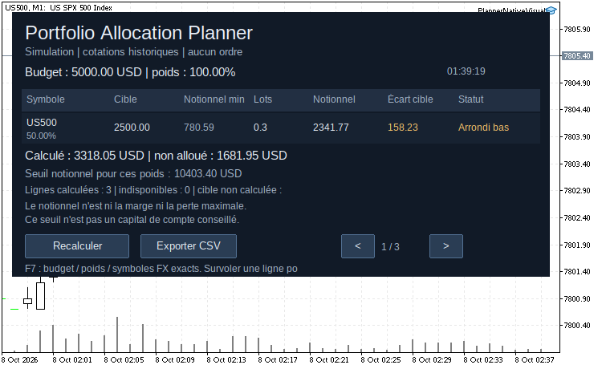The width and height of the screenshot is (602, 369).
Task: Click the Symbole column header
Action: click(x=45, y=99)
